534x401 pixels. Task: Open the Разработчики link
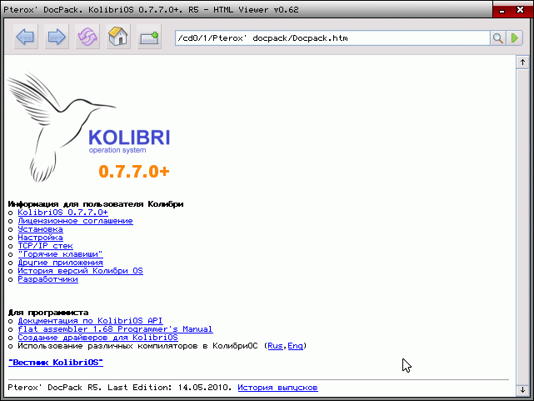pyautogui.click(x=48, y=279)
